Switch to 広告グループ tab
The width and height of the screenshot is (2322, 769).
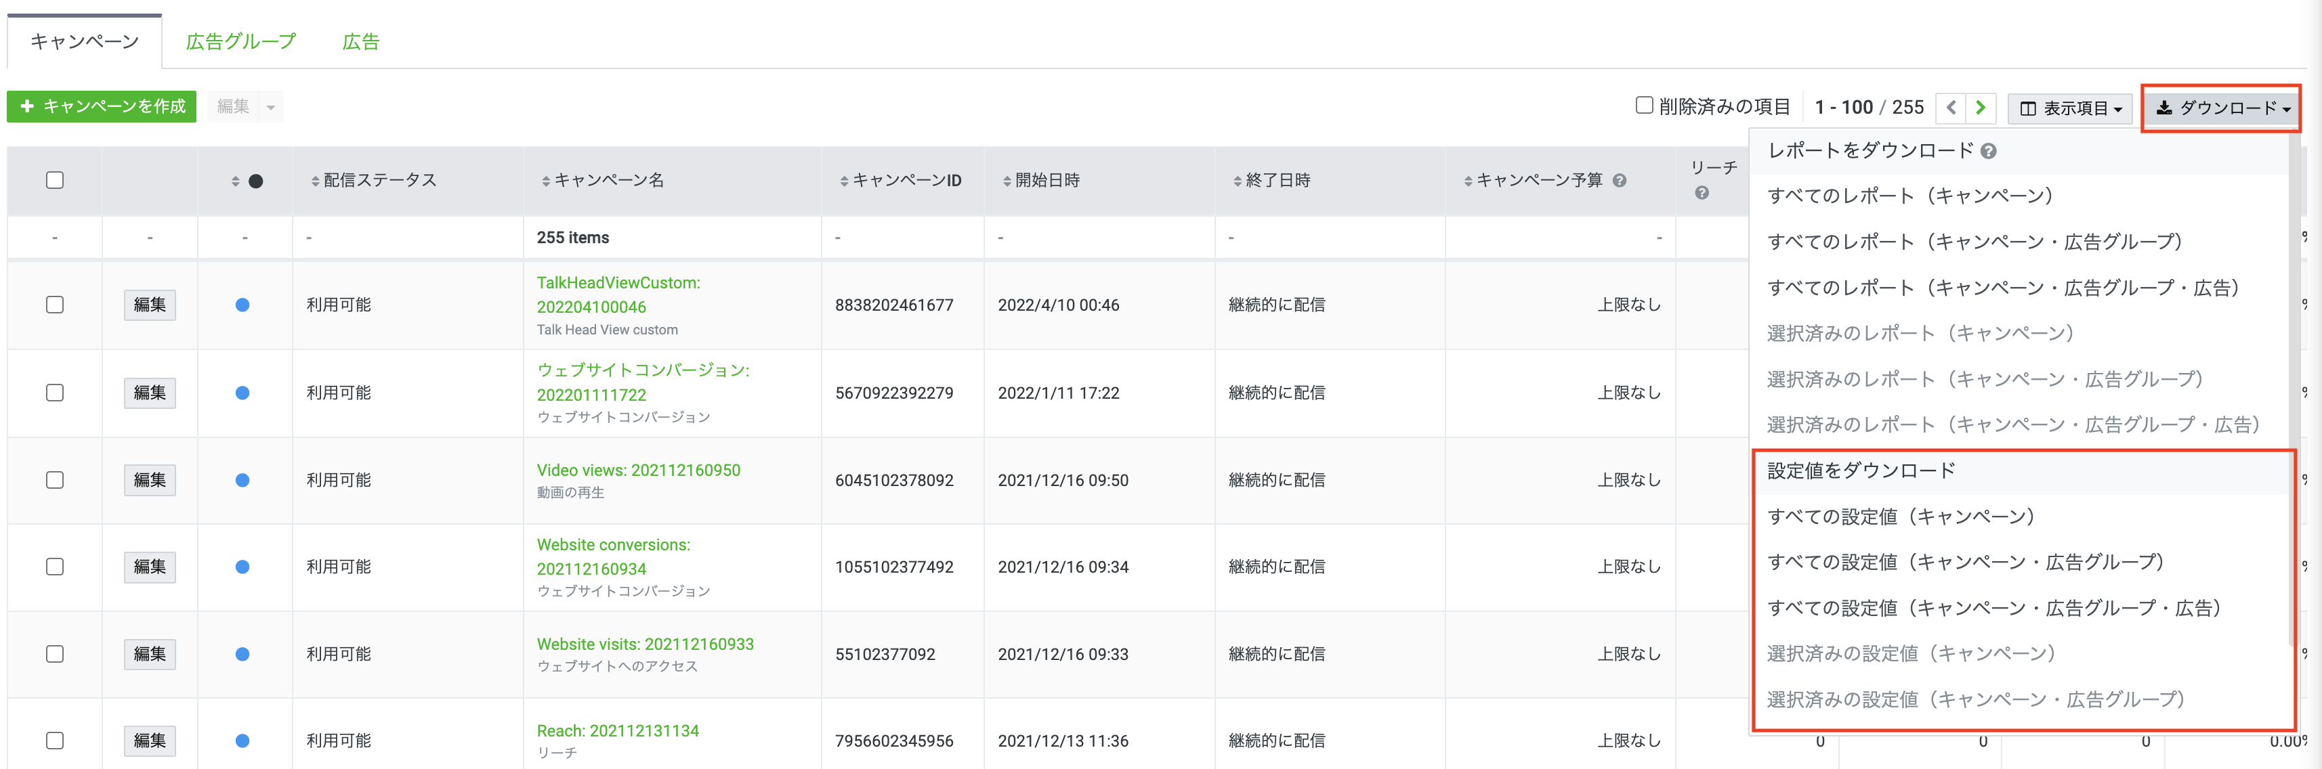tap(240, 41)
